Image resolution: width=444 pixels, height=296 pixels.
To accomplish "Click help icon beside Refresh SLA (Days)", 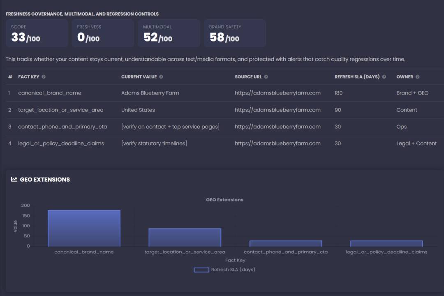I will click(384, 77).
